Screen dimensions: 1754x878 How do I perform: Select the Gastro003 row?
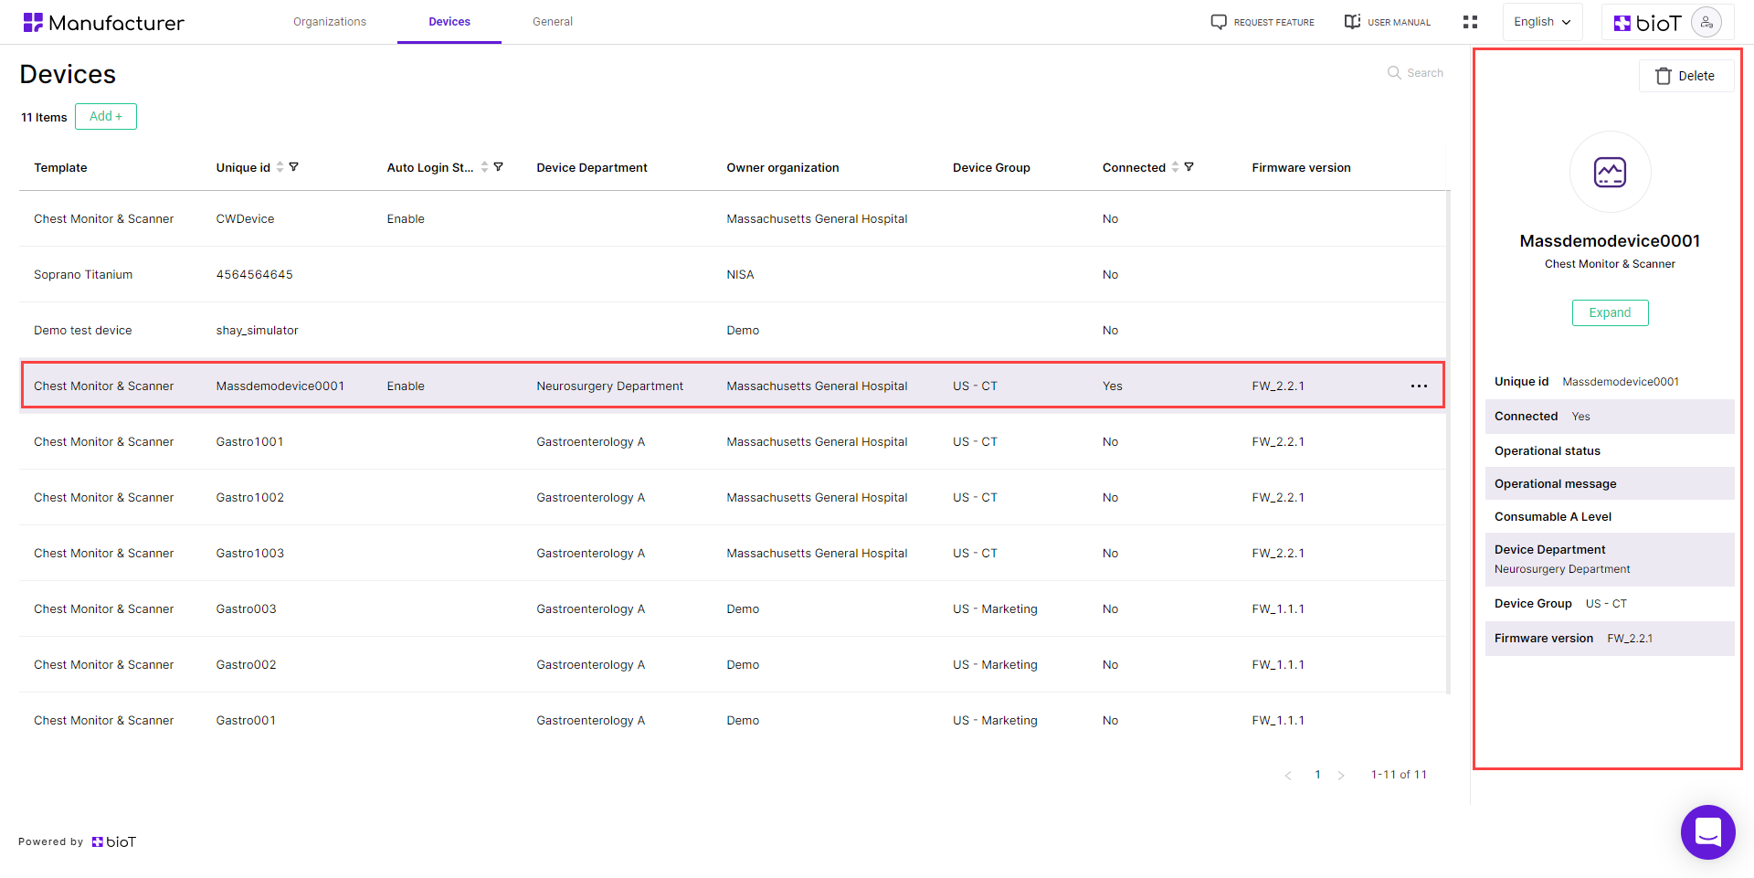coord(733,609)
